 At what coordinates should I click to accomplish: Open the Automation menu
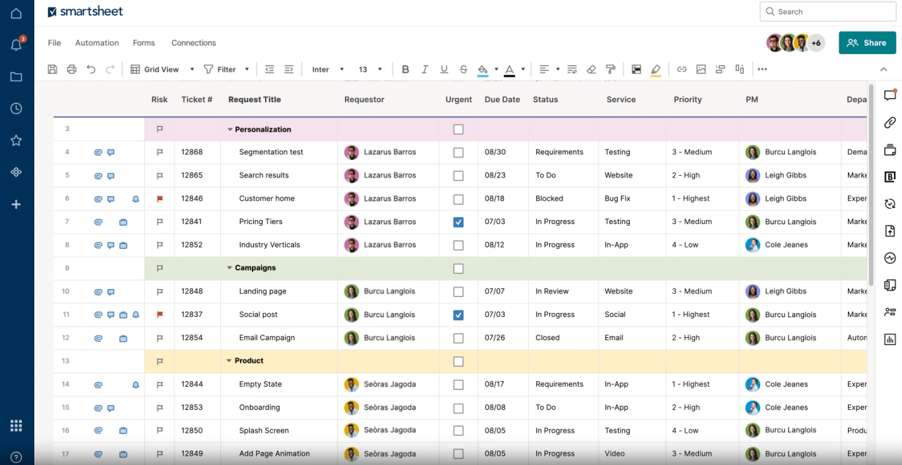coord(97,43)
